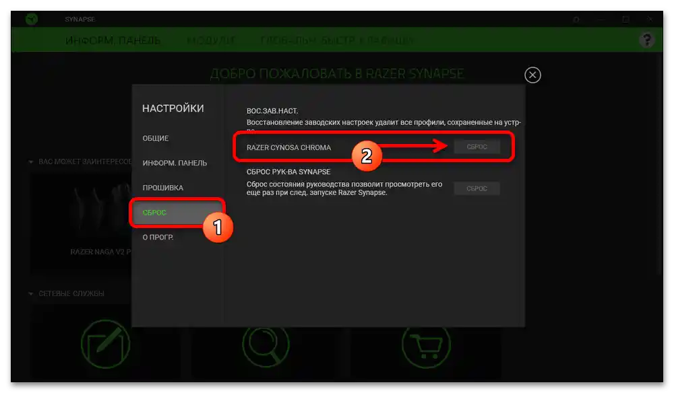Image resolution: width=674 pixels, height=393 pixels.
Task: Open the ОБЩИЕ settings section
Action: pyautogui.click(x=156, y=138)
